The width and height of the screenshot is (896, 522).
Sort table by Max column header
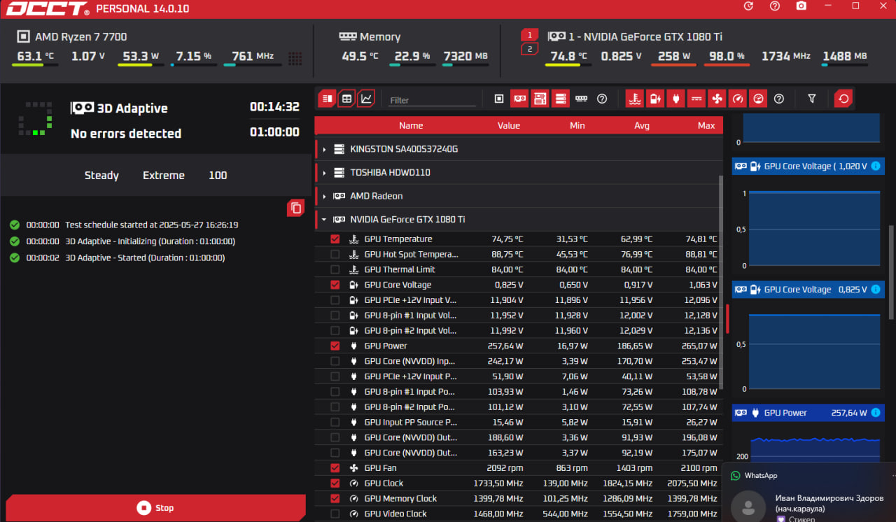point(706,125)
